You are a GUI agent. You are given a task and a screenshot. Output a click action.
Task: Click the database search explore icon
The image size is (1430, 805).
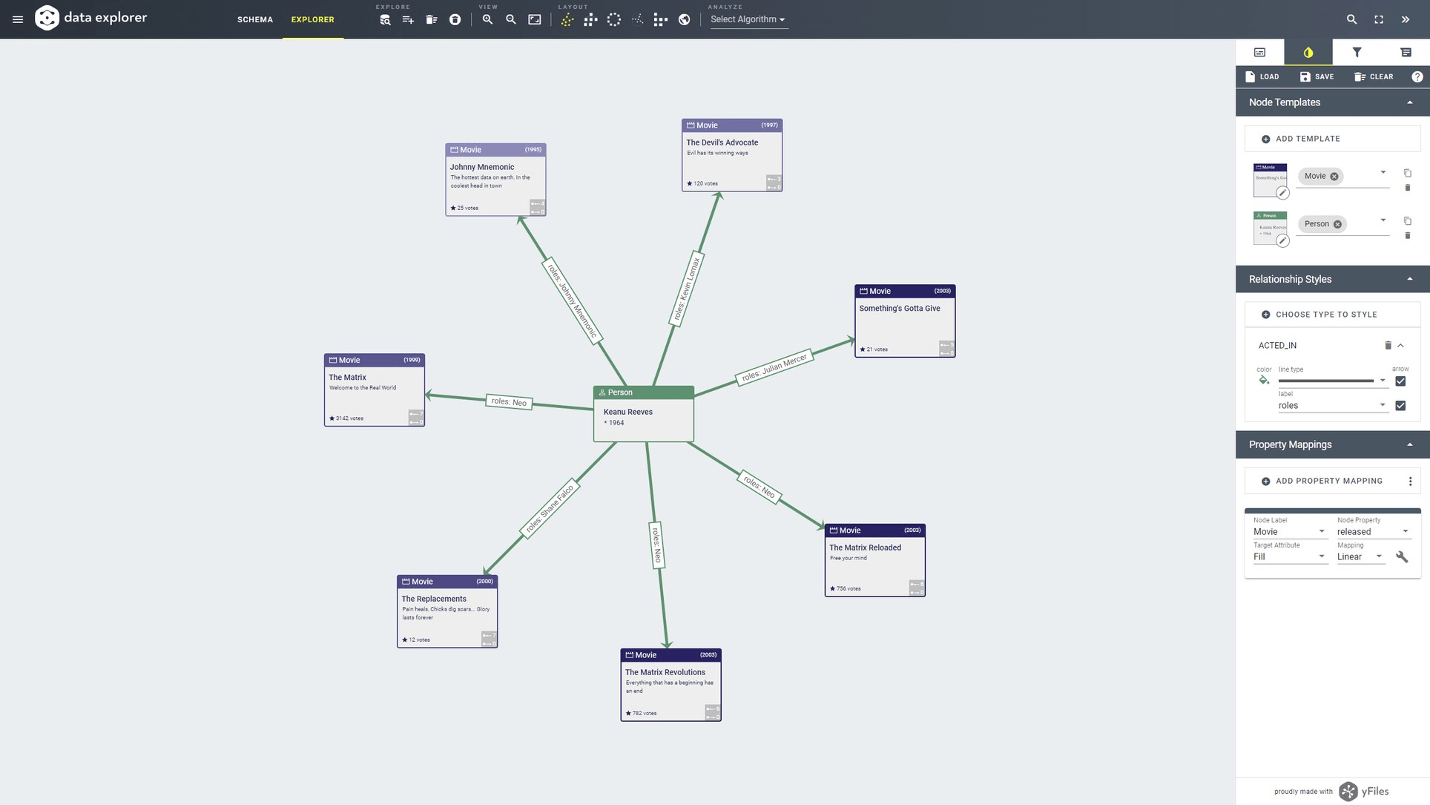pyautogui.click(x=385, y=20)
